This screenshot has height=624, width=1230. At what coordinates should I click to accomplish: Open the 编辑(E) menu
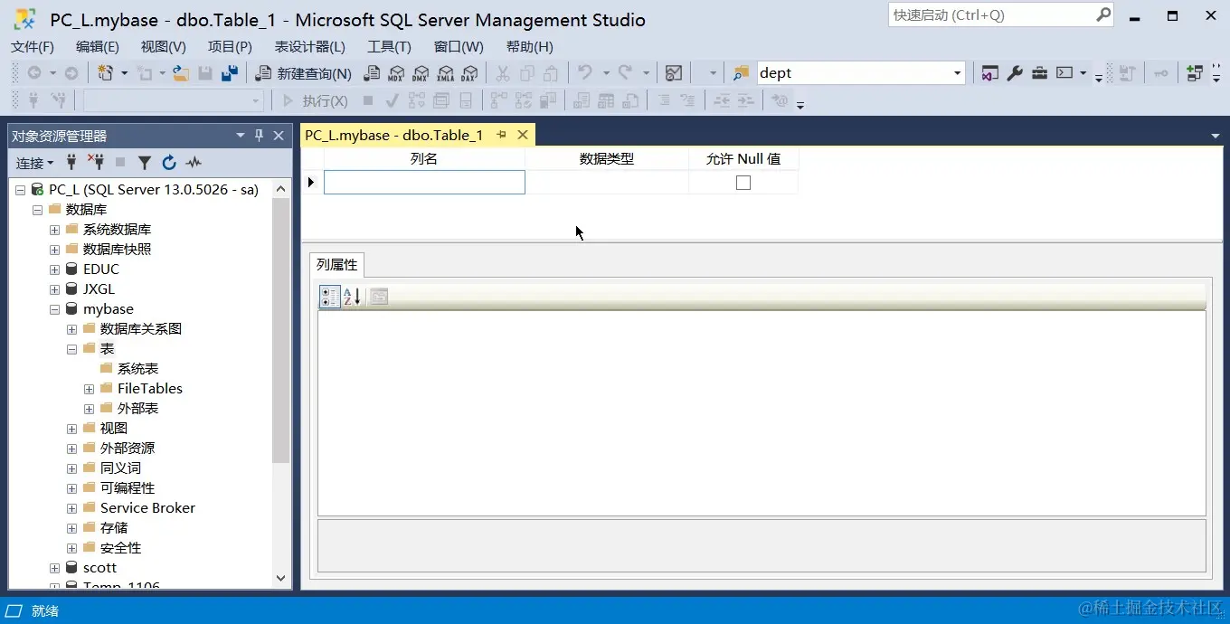click(x=98, y=47)
